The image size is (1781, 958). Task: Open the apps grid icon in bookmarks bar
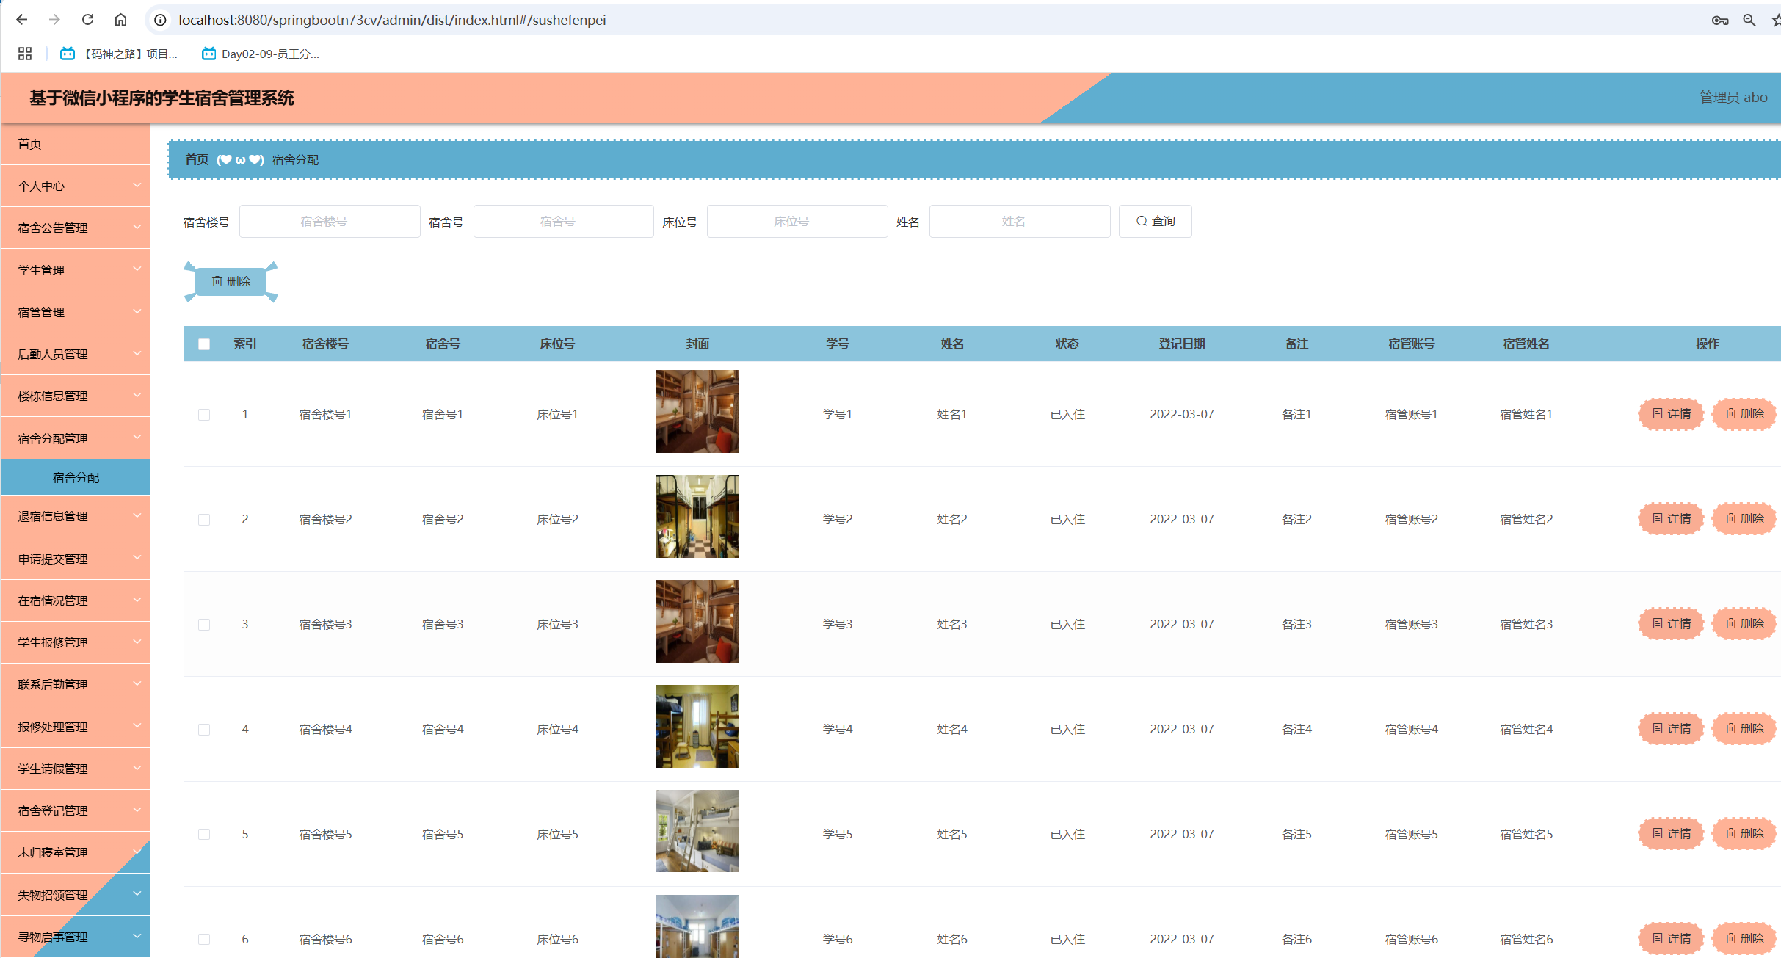pos(25,54)
